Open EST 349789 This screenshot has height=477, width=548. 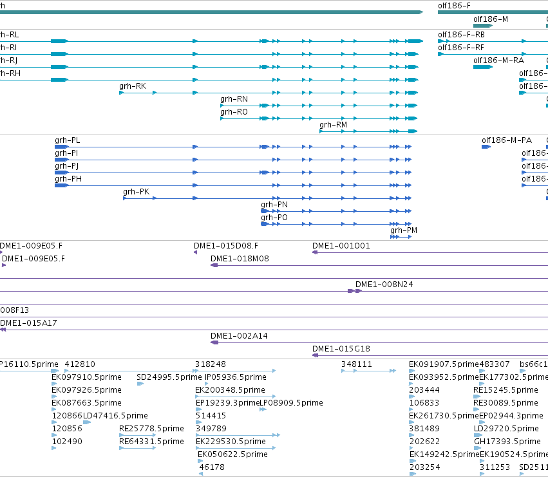[211, 429]
